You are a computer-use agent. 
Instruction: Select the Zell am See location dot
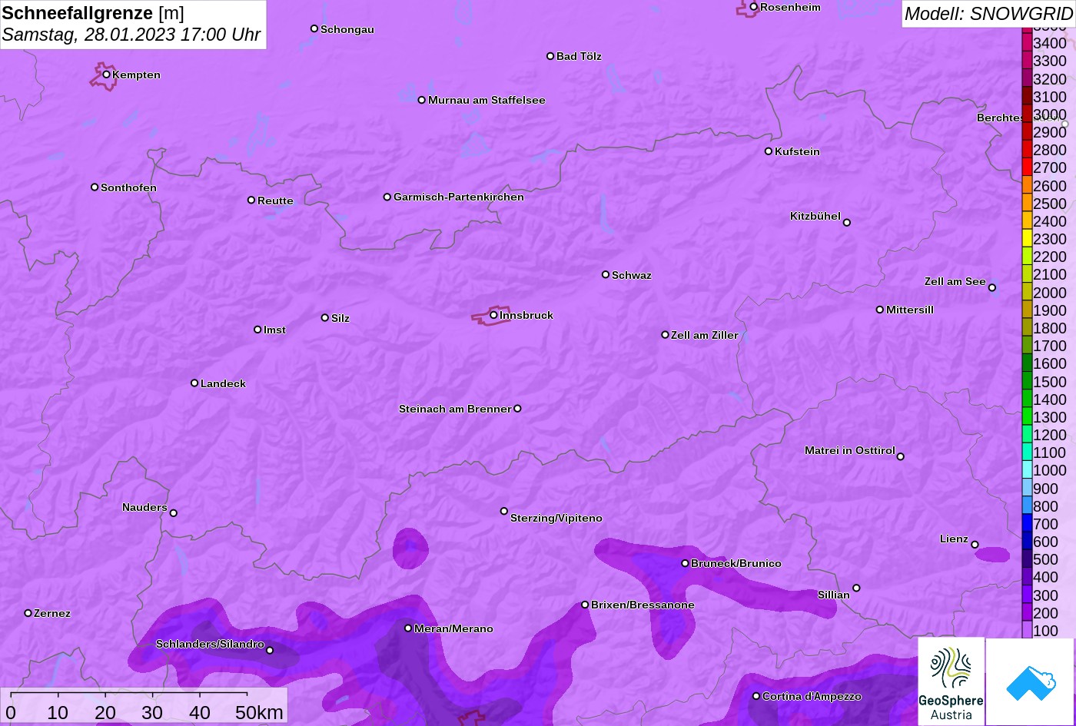(992, 288)
